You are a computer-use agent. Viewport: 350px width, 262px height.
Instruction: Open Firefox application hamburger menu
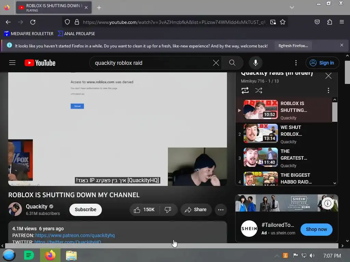[342, 22]
